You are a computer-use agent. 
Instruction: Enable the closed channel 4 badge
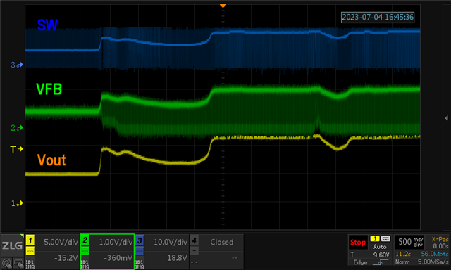[194, 240]
